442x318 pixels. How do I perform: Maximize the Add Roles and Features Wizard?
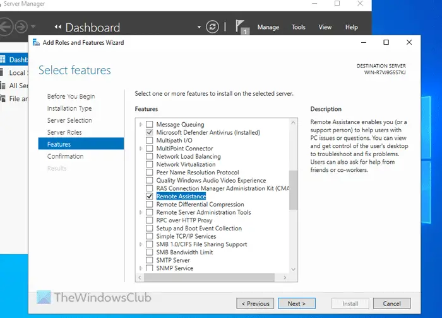386,42
